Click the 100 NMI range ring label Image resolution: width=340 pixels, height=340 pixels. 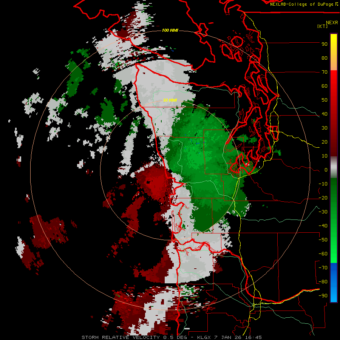coord(170,30)
